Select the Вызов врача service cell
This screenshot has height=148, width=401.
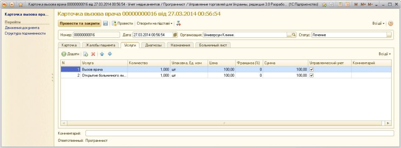point(104,69)
